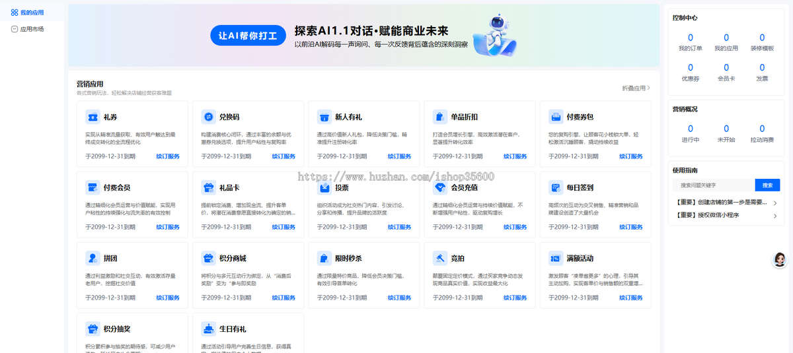The width and height of the screenshot is (793, 353).
Task: Open the 生日有礼 app icon
Action: tap(208, 329)
